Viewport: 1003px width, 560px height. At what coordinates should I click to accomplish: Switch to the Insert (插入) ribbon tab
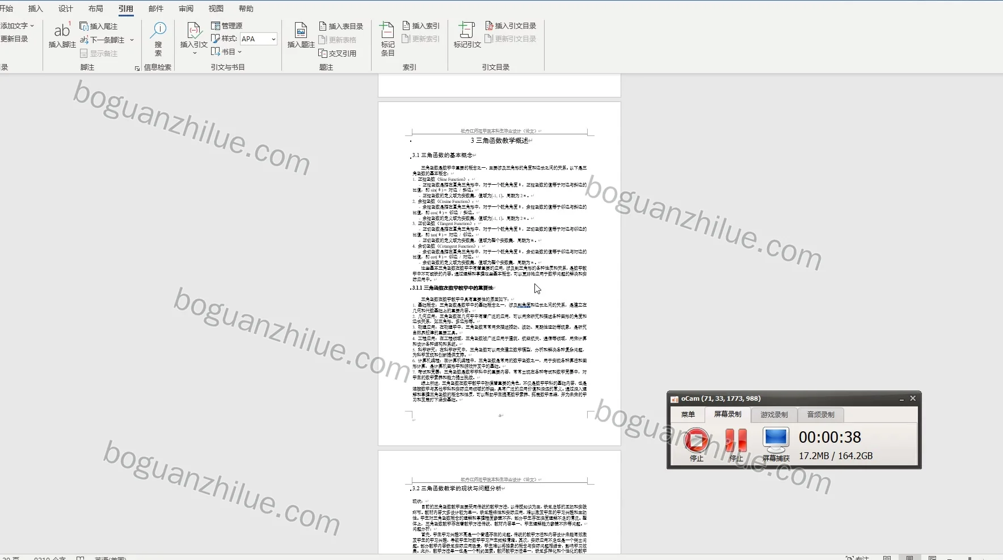[36, 9]
